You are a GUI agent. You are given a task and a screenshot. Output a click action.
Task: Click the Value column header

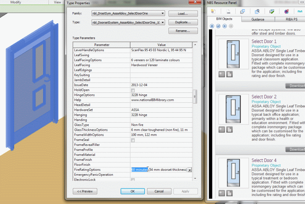[x=161, y=45]
